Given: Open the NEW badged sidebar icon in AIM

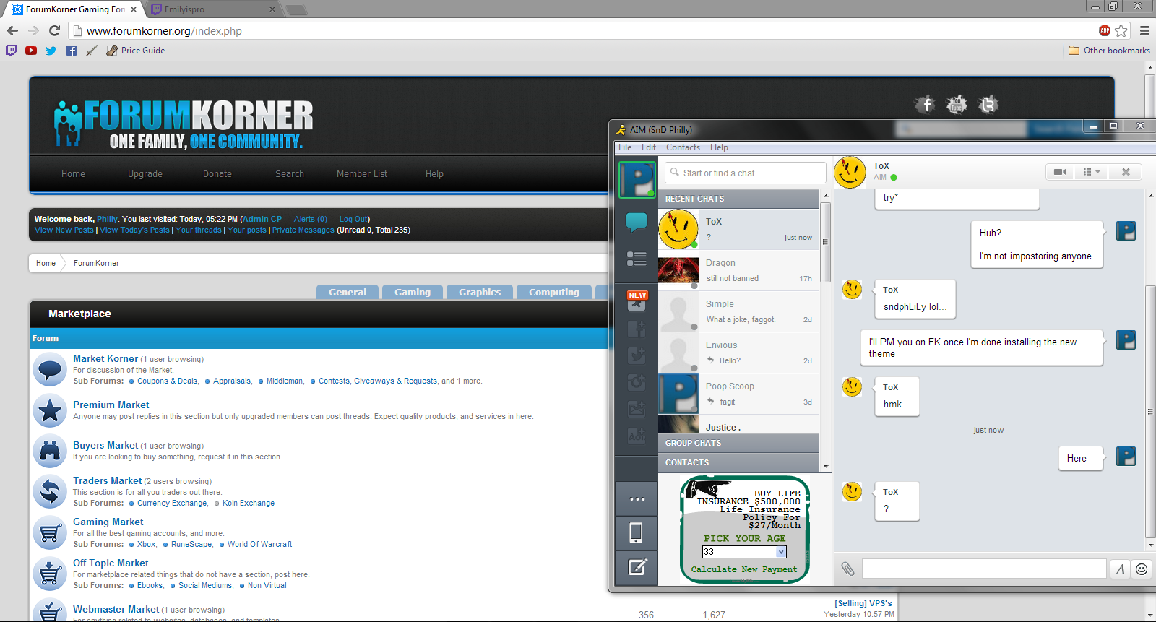Looking at the screenshot, I should click(637, 301).
